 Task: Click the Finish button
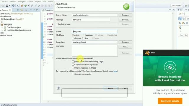pos(110,88)
